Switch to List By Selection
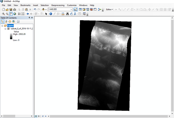 14,21
